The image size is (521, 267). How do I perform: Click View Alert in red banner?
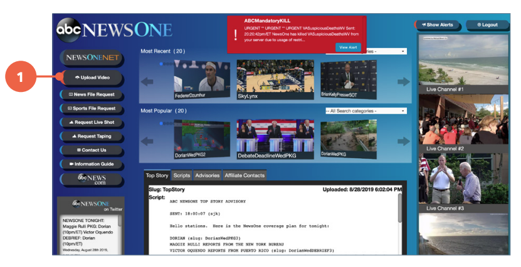348,48
